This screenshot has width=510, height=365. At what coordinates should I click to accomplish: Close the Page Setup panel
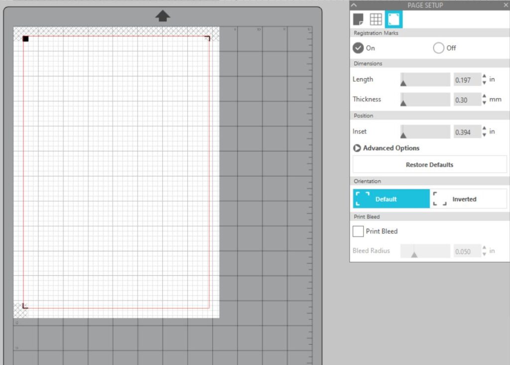point(505,5)
